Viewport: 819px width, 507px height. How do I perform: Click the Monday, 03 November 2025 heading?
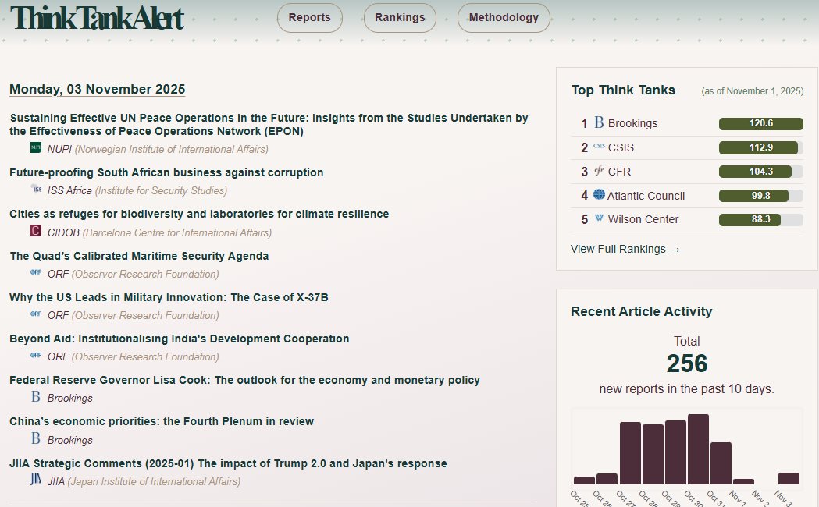coord(97,89)
